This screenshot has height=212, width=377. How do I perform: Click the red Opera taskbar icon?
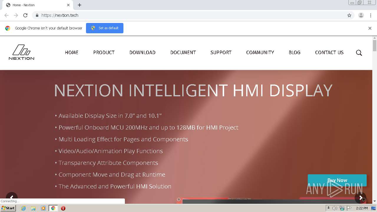[63, 208]
